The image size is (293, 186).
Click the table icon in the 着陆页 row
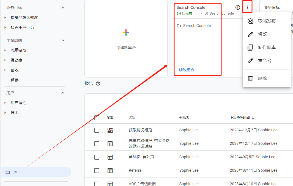point(110,157)
